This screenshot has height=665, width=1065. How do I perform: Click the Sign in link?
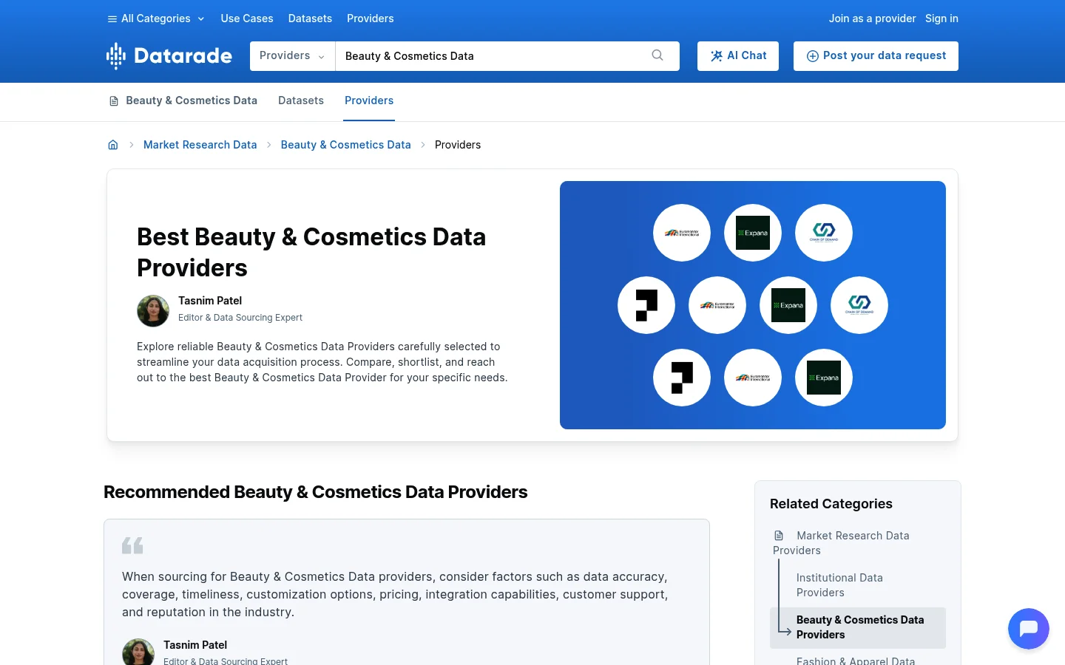[x=941, y=18]
